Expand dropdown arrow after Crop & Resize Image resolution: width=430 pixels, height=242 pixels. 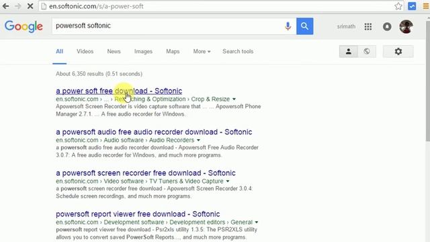(x=234, y=99)
